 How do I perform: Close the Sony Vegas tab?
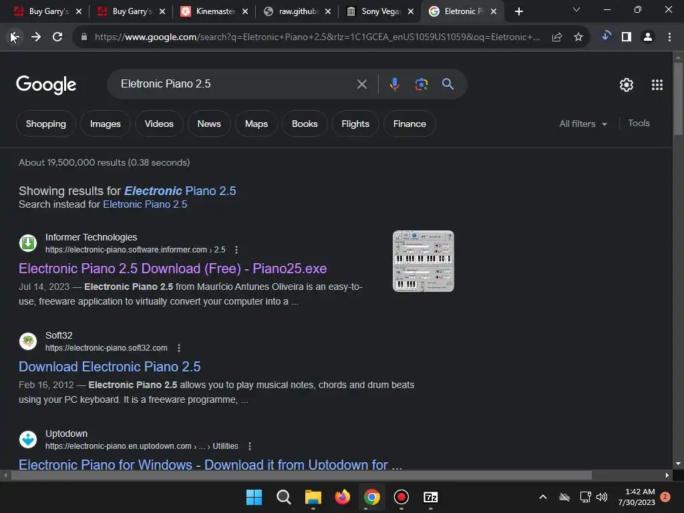click(x=411, y=11)
